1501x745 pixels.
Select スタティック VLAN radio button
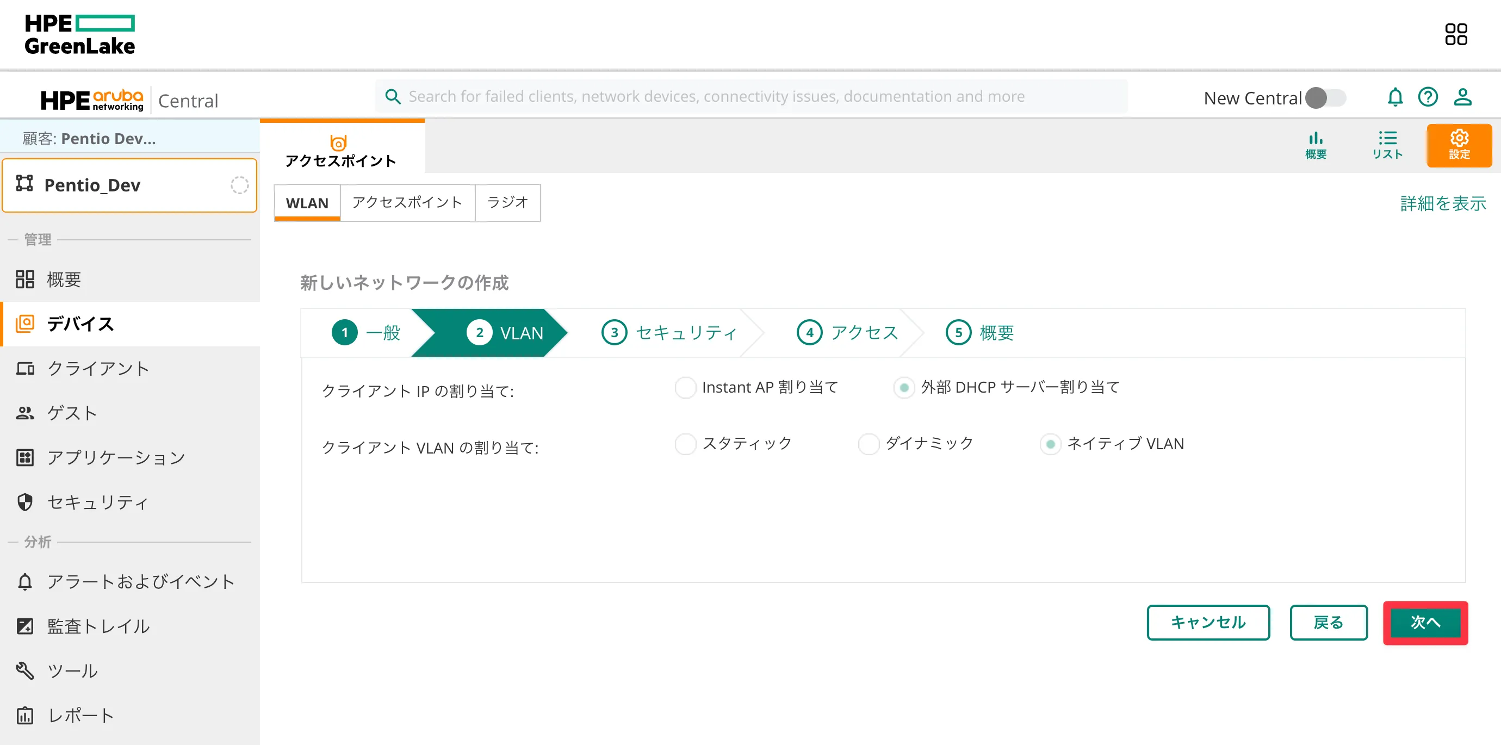pos(685,444)
